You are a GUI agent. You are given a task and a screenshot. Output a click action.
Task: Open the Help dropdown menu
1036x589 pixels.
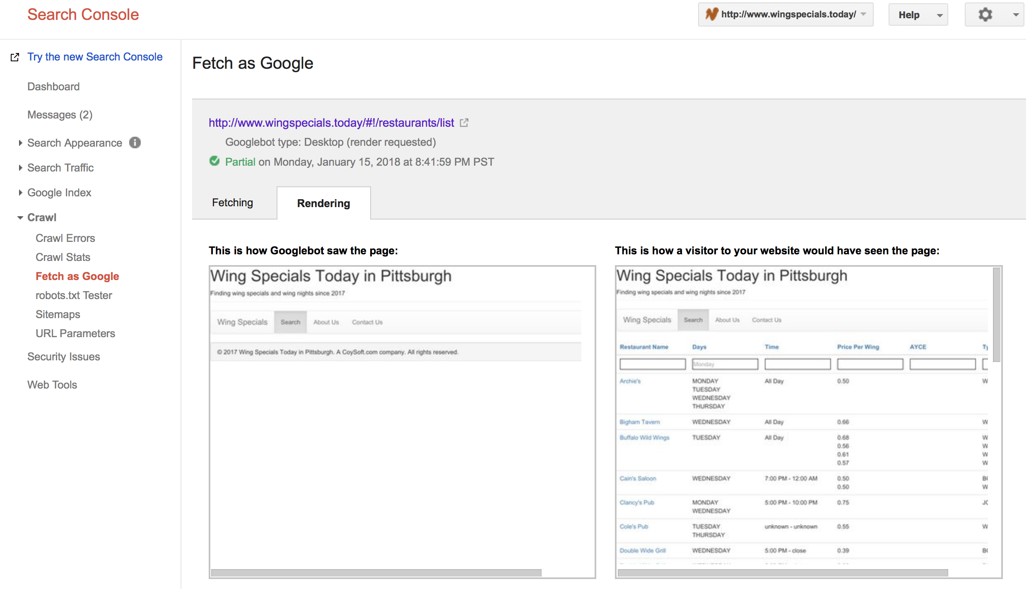[x=918, y=14]
